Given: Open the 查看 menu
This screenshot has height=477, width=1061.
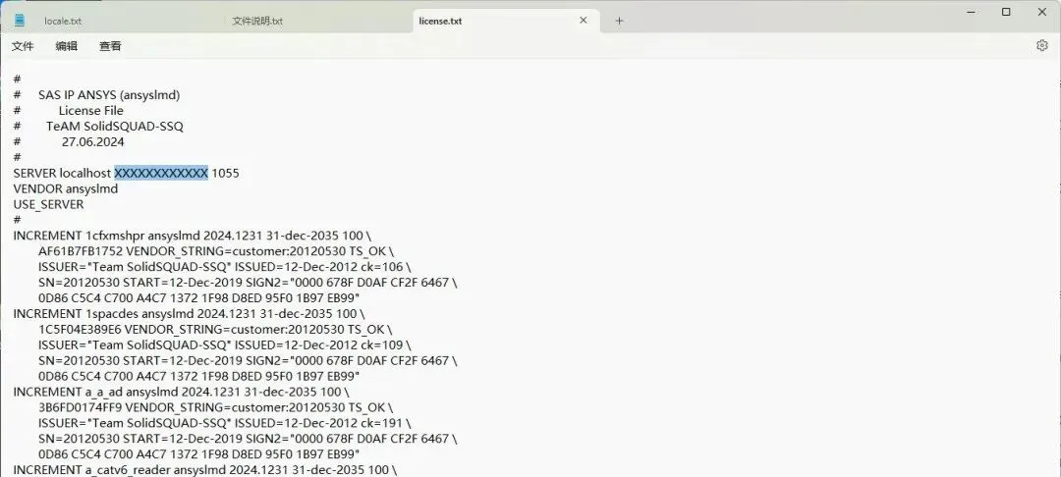Looking at the screenshot, I should [110, 46].
